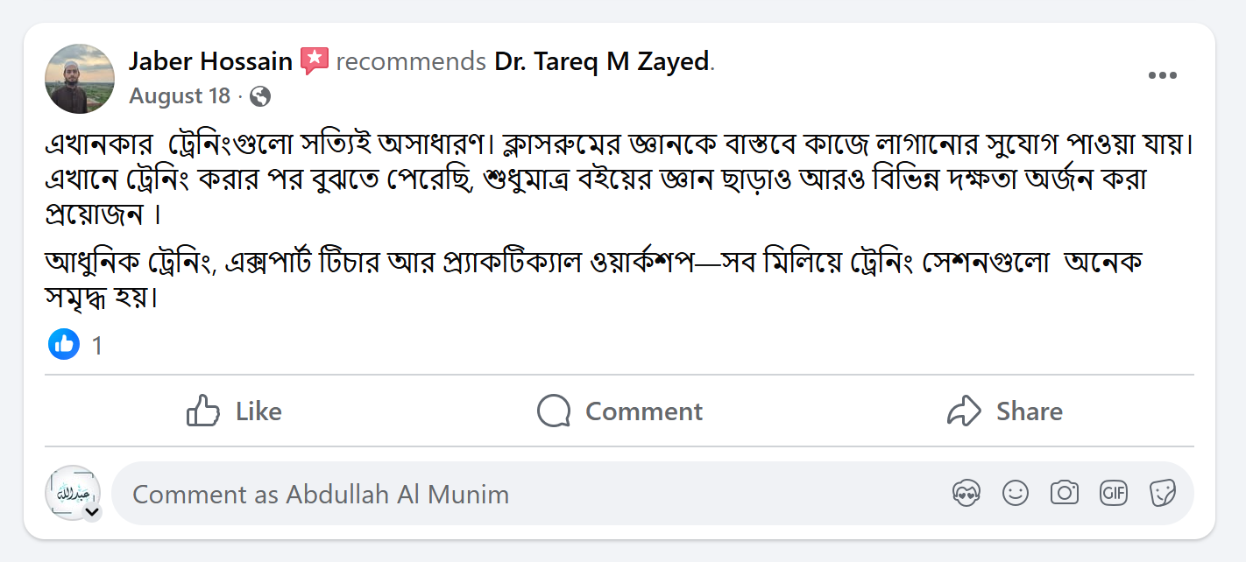Attach a photo using the camera icon
1246x562 pixels.
1064,493
